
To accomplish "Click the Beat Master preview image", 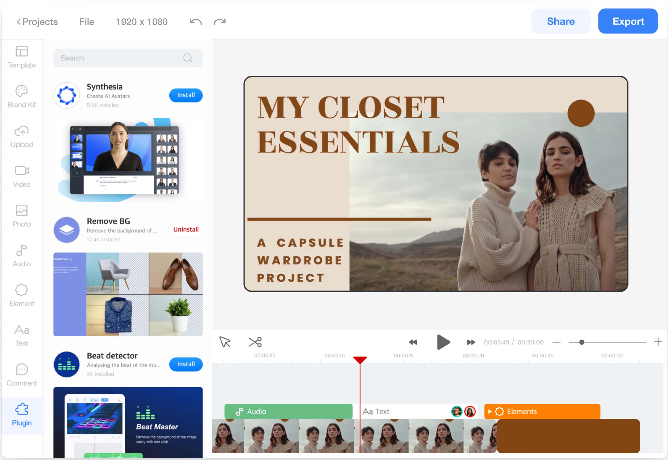I will [x=128, y=423].
